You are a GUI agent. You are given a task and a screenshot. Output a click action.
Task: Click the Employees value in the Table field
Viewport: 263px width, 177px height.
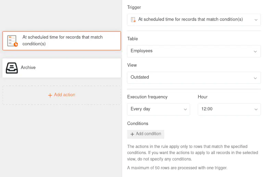coord(141,51)
